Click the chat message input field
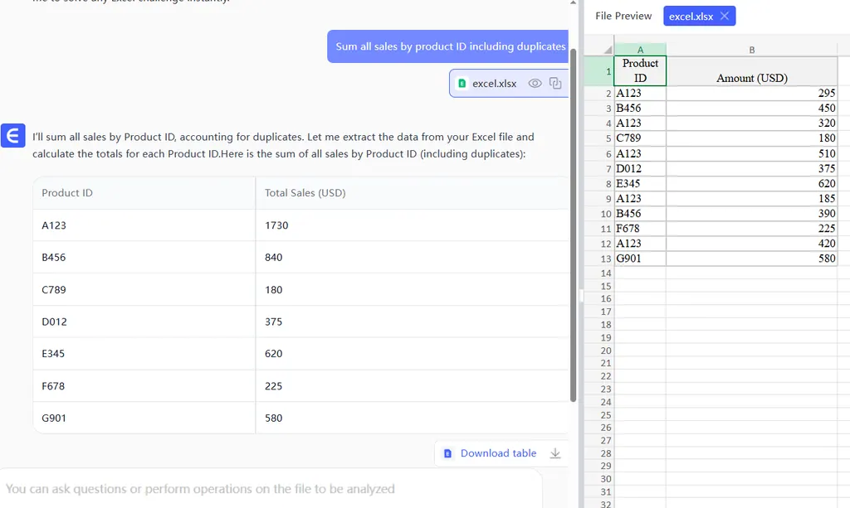 270,489
